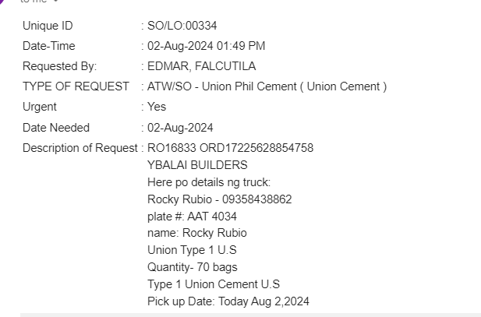The height and width of the screenshot is (317, 481).
Task: Click the unique ID value SO/LO:00334
Action: pyautogui.click(x=182, y=26)
